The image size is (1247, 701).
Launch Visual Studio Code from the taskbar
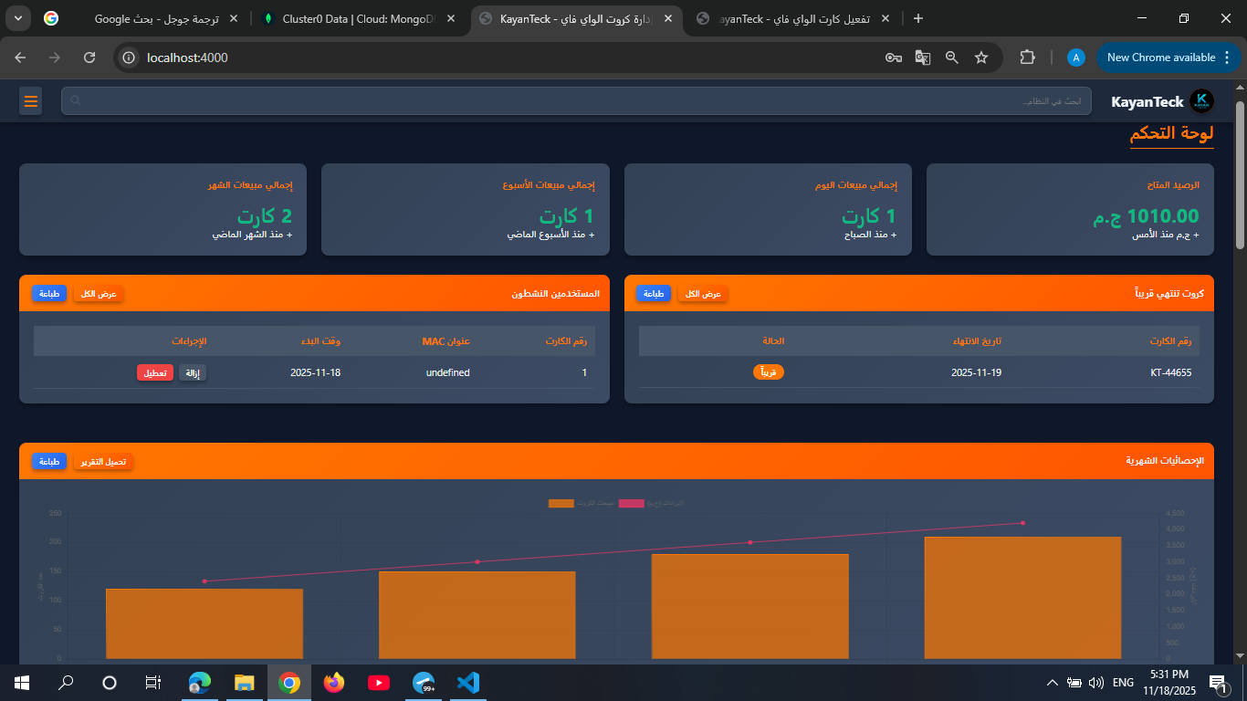coord(468,683)
